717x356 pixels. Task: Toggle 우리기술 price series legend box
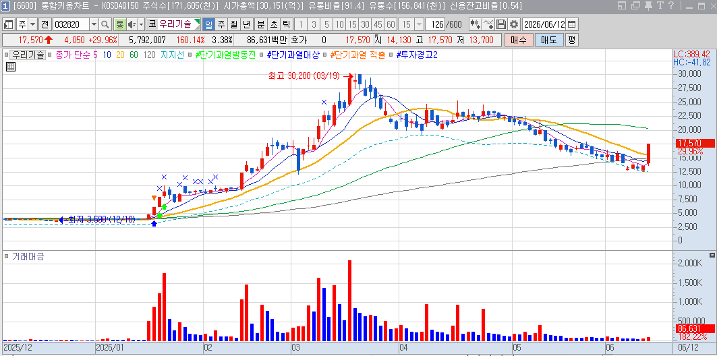pyautogui.click(x=6, y=55)
